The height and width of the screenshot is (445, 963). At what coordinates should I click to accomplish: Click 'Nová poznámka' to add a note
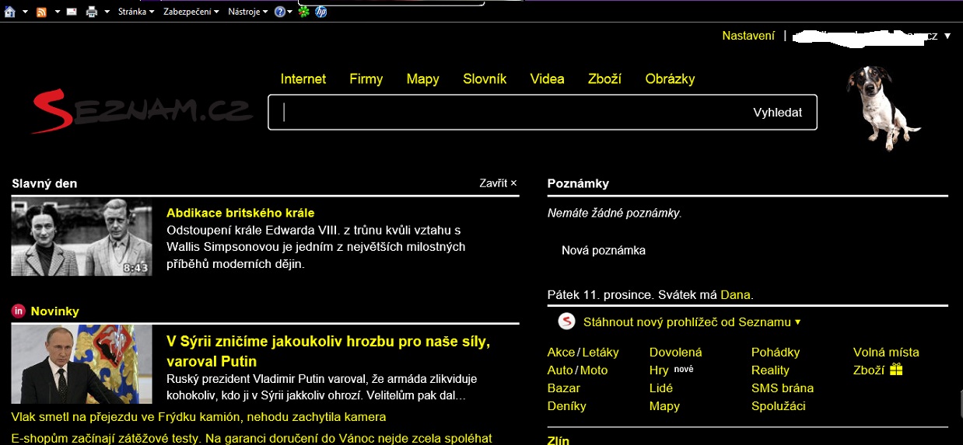[604, 251]
